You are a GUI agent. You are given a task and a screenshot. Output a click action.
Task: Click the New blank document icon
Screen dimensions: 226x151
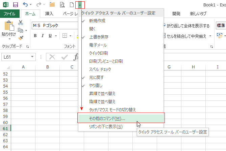point(72,5)
